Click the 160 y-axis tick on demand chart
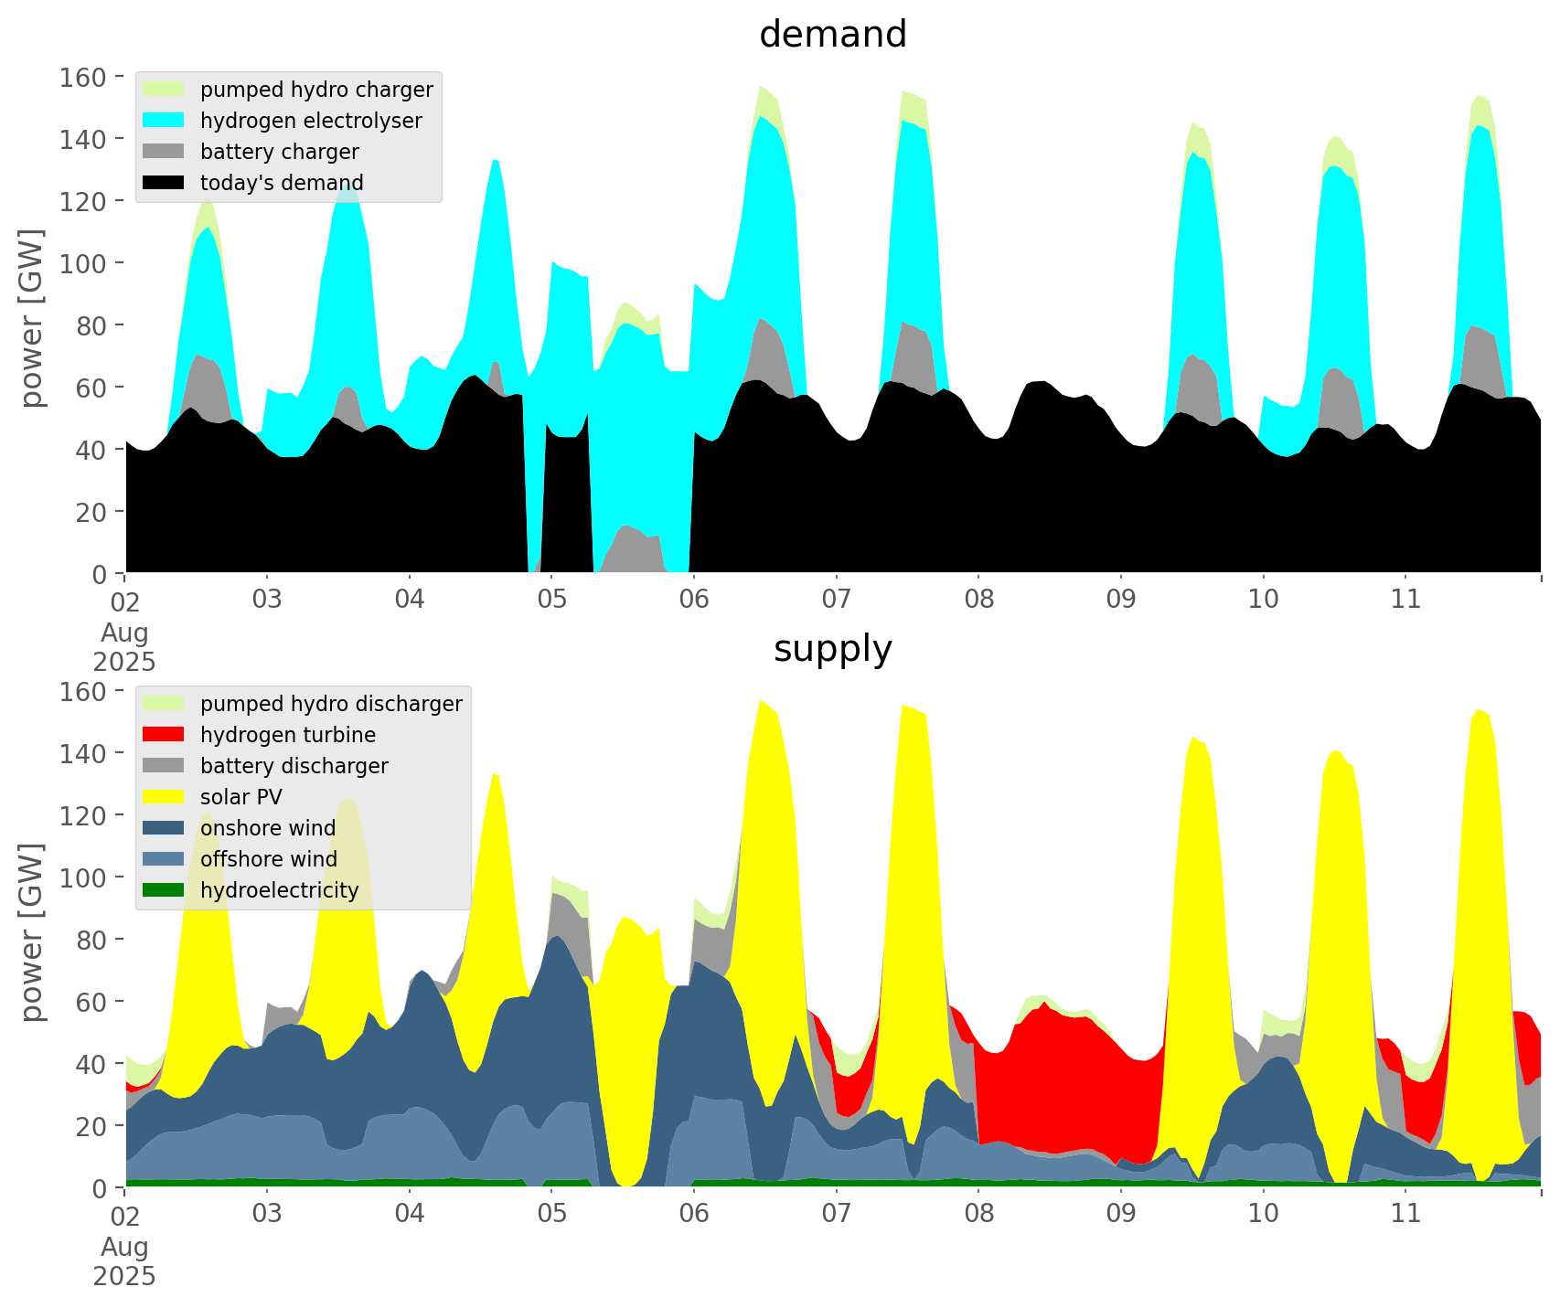The image size is (1560, 1308). 82,77
